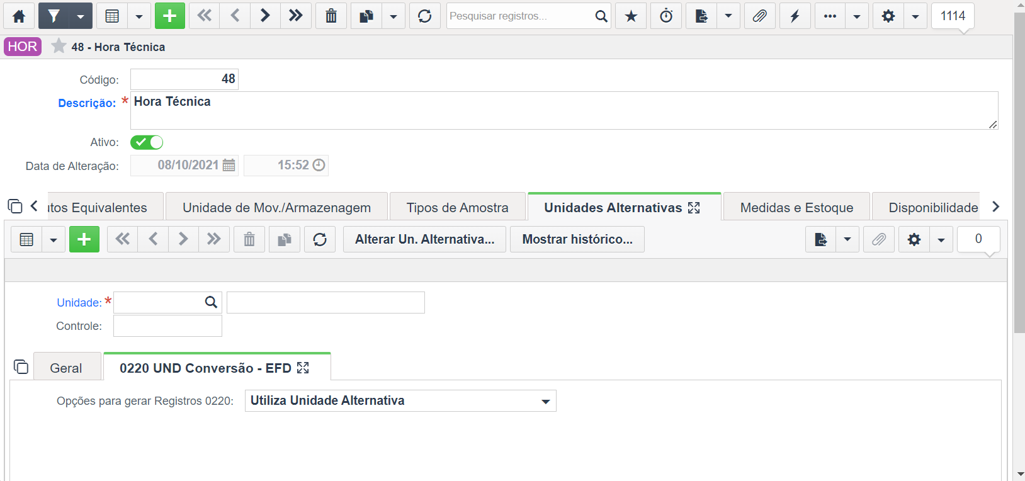
Task: Open attachments paperclip in main toolbar
Action: (x=760, y=16)
